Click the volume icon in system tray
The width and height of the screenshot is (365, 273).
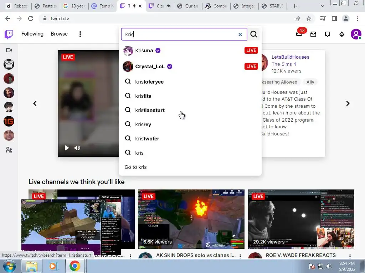pyautogui.click(x=329, y=266)
